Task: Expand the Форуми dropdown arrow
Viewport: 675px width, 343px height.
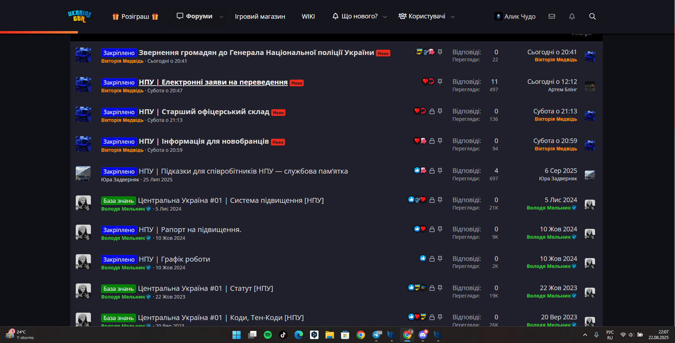Action: click(221, 17)
